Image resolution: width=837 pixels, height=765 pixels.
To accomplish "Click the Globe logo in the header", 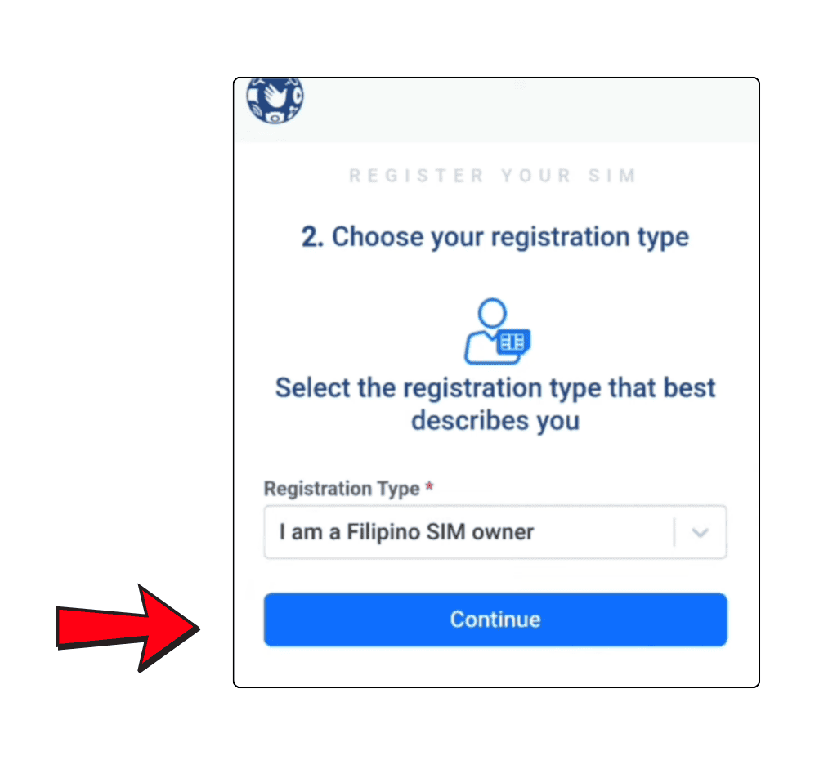I will [x=275, y=100].
